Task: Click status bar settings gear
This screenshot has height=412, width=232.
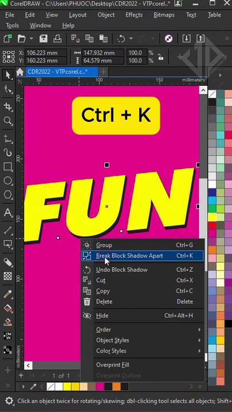Action: point(9,401)
